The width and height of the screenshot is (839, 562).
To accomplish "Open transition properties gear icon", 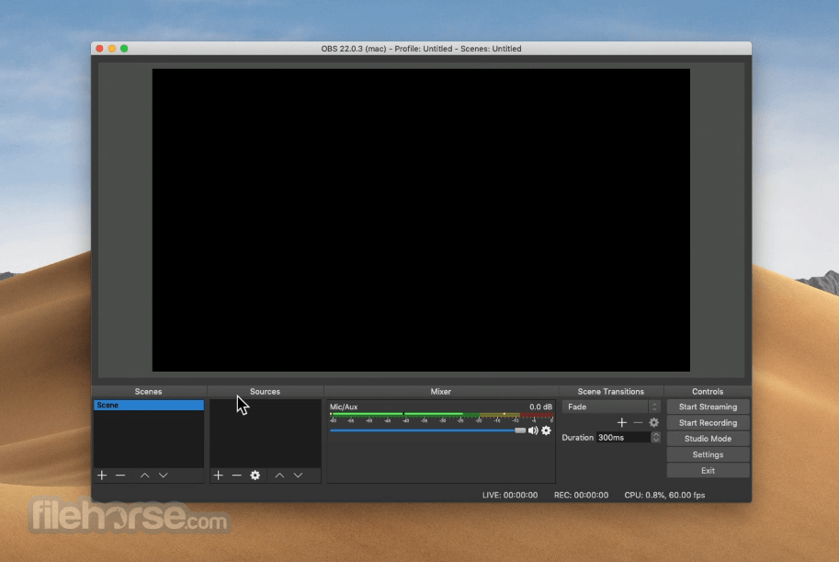I will coord(654,423).
